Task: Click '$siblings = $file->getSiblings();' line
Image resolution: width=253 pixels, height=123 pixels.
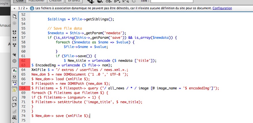Action: [x=81, y=19]
